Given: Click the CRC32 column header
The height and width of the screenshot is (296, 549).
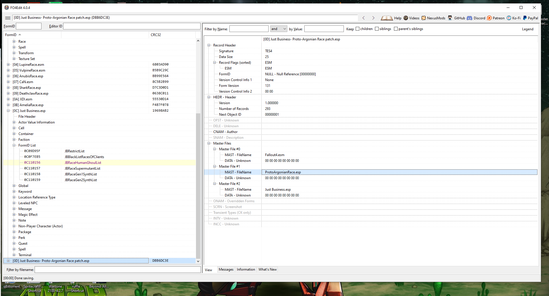Looking at the screenshot, I should click(x=172, y=35).
